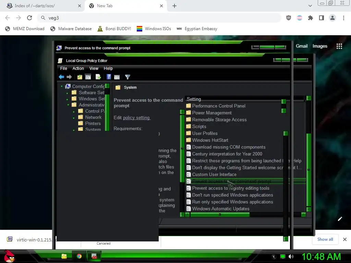
Task: Open the uBlock shield extension icon
Action: point(289,18)
